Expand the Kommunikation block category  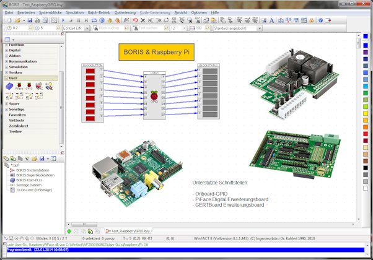click(6, 61)
